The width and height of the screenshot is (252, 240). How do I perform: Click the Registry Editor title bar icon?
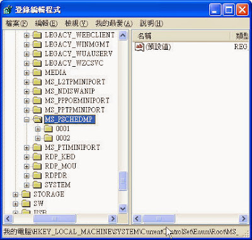coord(8,9)
